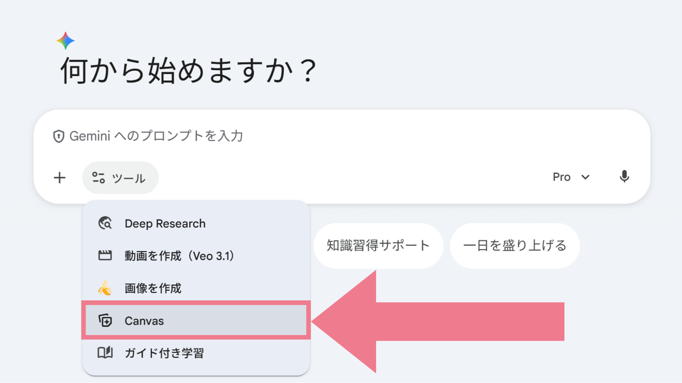The height and width of the screenshot is (383, 682).
Task: Choose ガイド付き学習 menu option
Action: pos(164,353)
